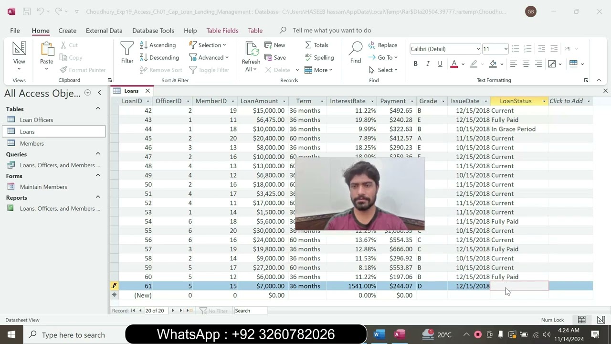The width and height of the screenshot is (611, 344).
Task: Open the Go To dropdown
Action: click(x=383, y=57)
